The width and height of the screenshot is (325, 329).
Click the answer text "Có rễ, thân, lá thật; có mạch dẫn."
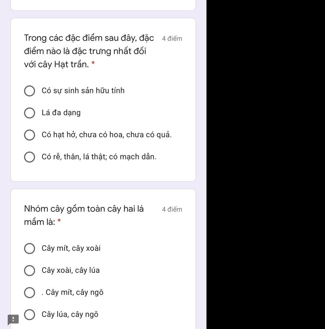[99, 157]
